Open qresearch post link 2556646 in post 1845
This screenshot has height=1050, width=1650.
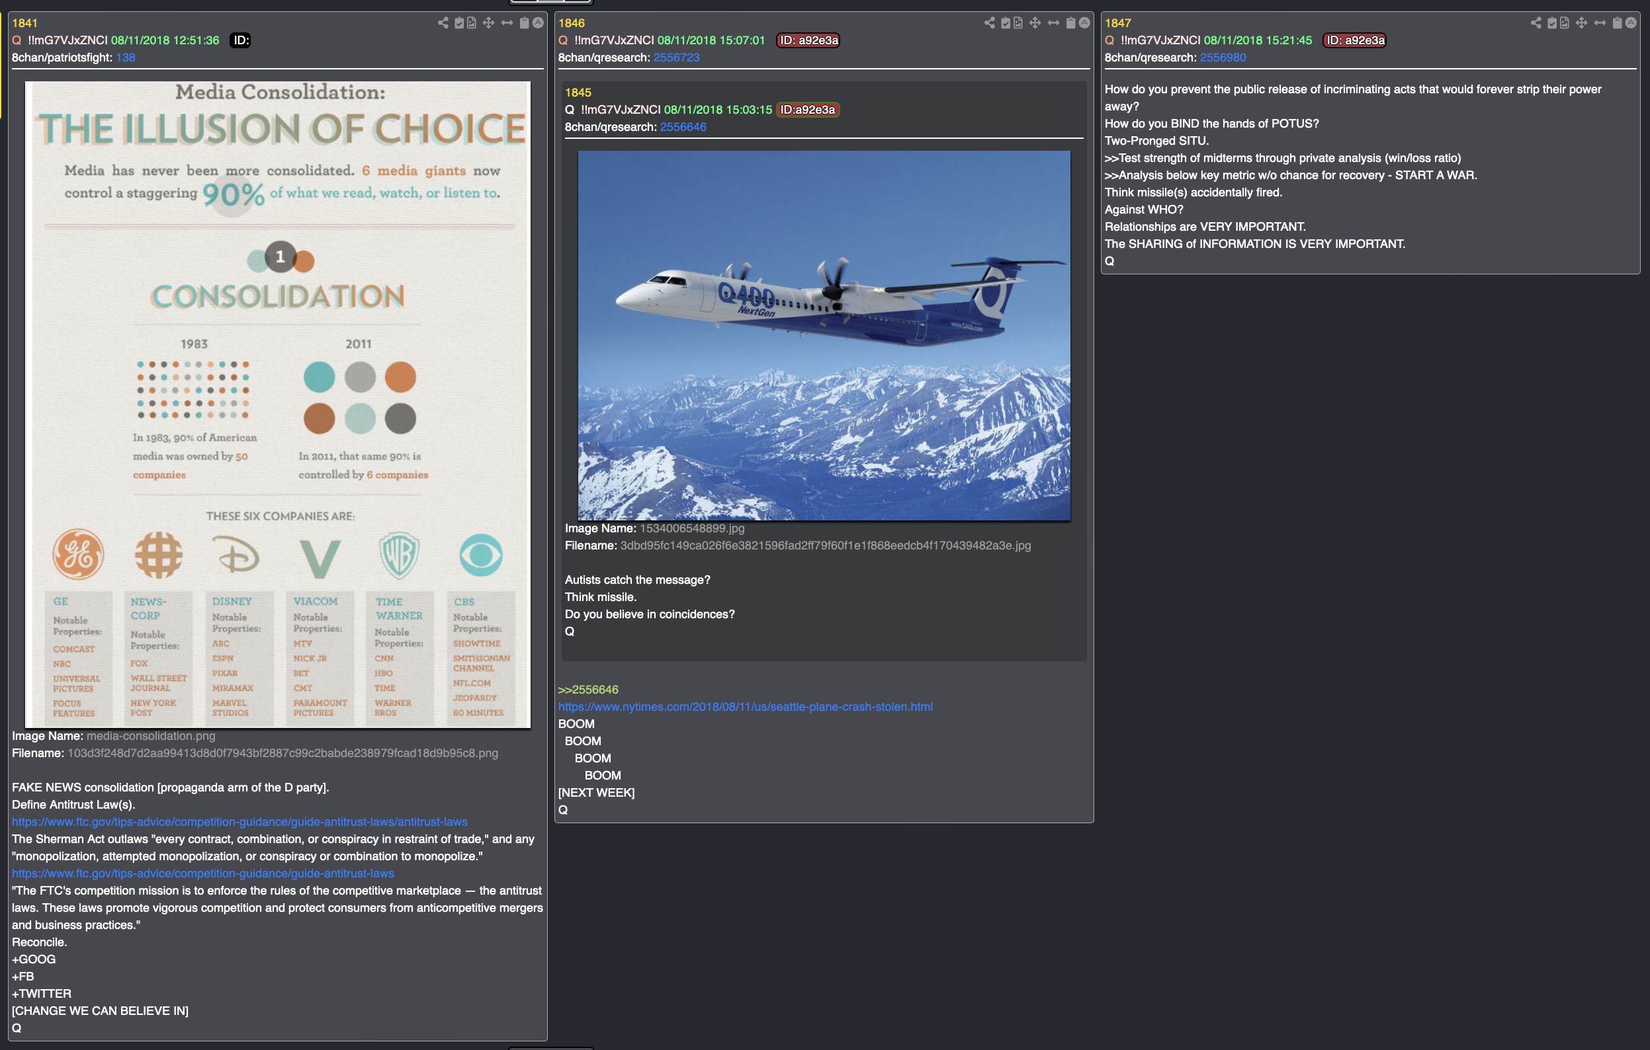point(683,127)
